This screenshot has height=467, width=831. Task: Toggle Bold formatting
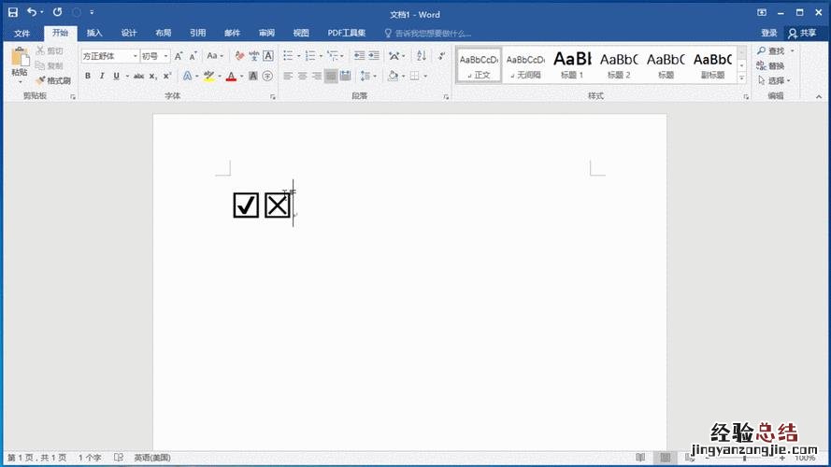click(88, 76)
